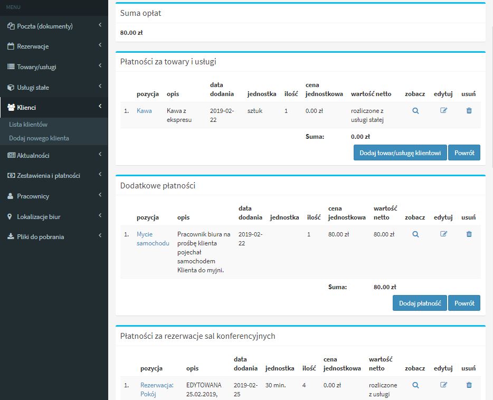Click the '30 min.' unit cell
493x400 pixels.
click(x=276, y=385)
